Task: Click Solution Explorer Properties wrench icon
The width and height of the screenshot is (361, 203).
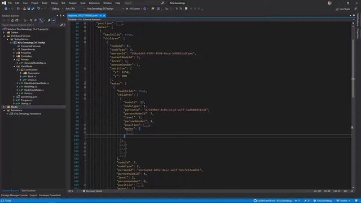Action: tap(49, 20)
